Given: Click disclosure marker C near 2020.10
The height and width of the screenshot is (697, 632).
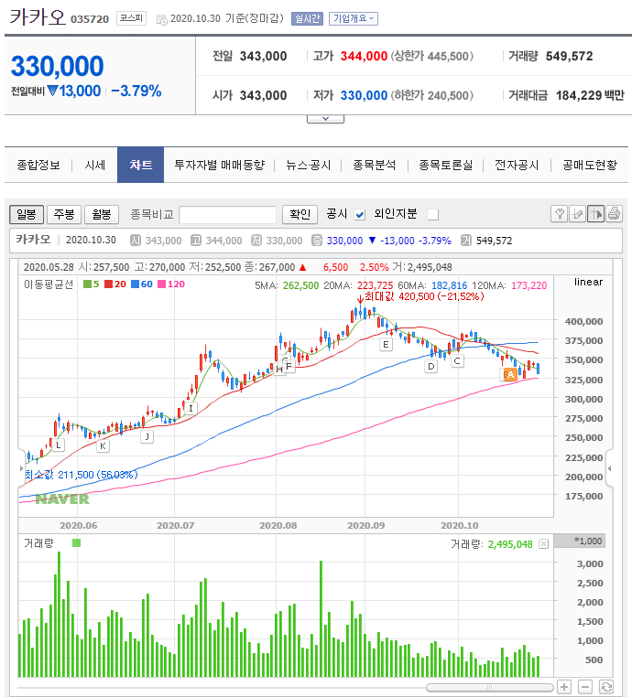Looking at the screenshot, I should (457, 361).
